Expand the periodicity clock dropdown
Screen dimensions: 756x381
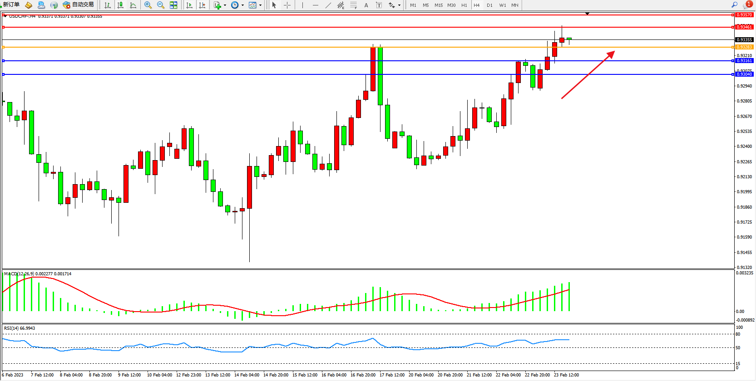pos(242,5)
